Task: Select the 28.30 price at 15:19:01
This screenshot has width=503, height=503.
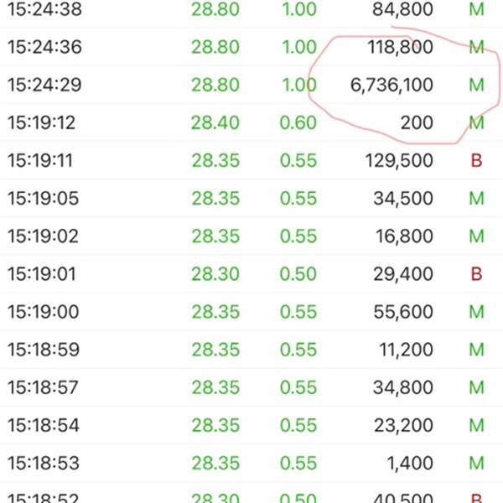Action: click(x=215, y=274)
